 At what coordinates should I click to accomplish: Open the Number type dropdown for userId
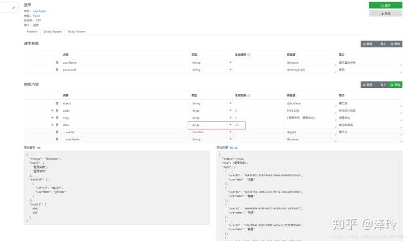(x=211, y=132)
